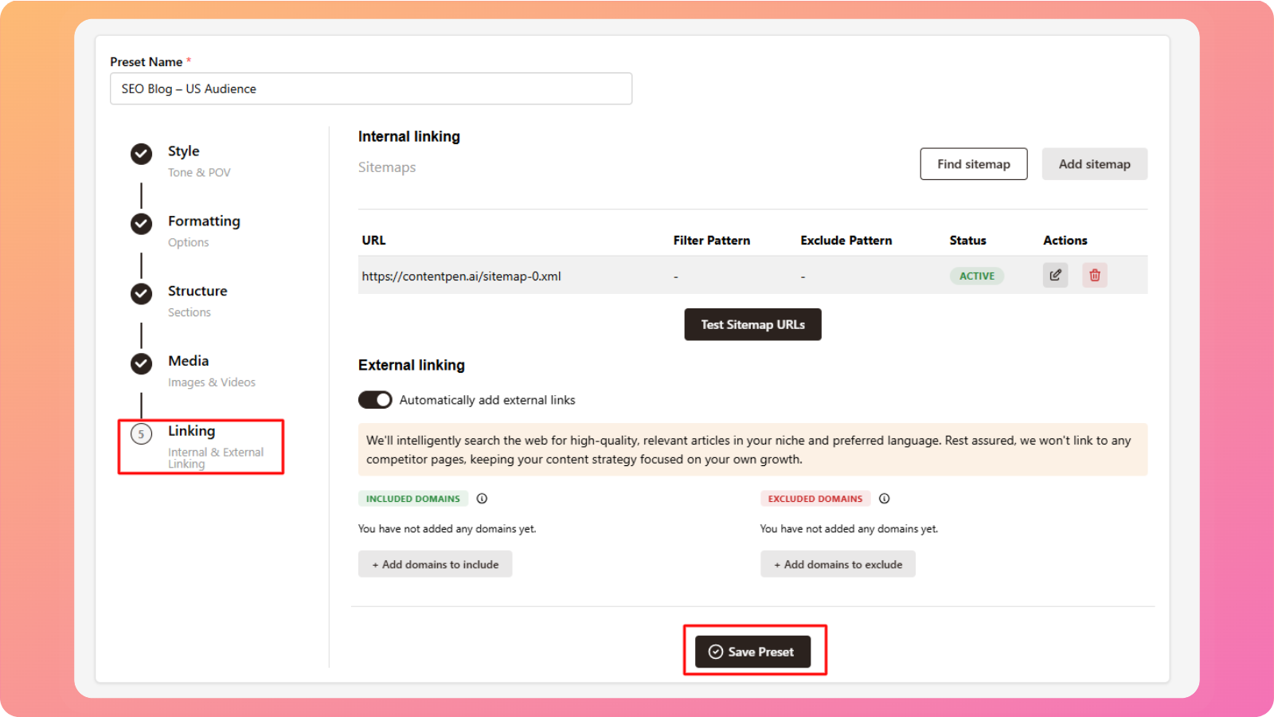Disable automatically add external links toggle
Image resolution: width=1274 pixels, height=717 pixels.
(375, 400)
